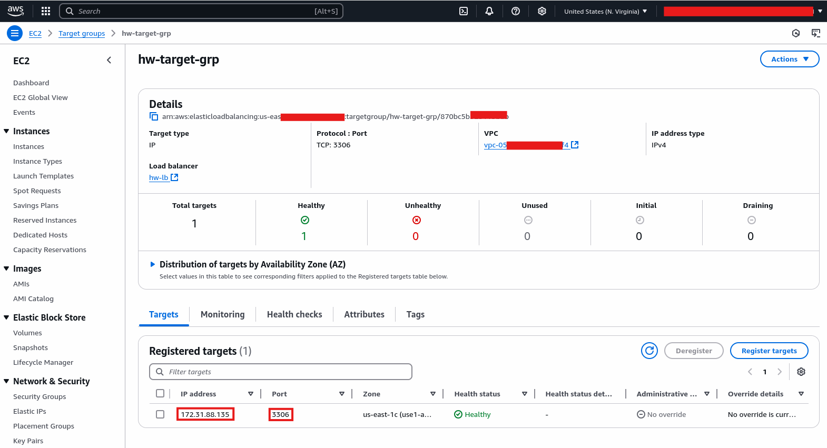Screen dimensions: 827x448
Task: Collapse the Network & Security section
Action: [6, 381]
